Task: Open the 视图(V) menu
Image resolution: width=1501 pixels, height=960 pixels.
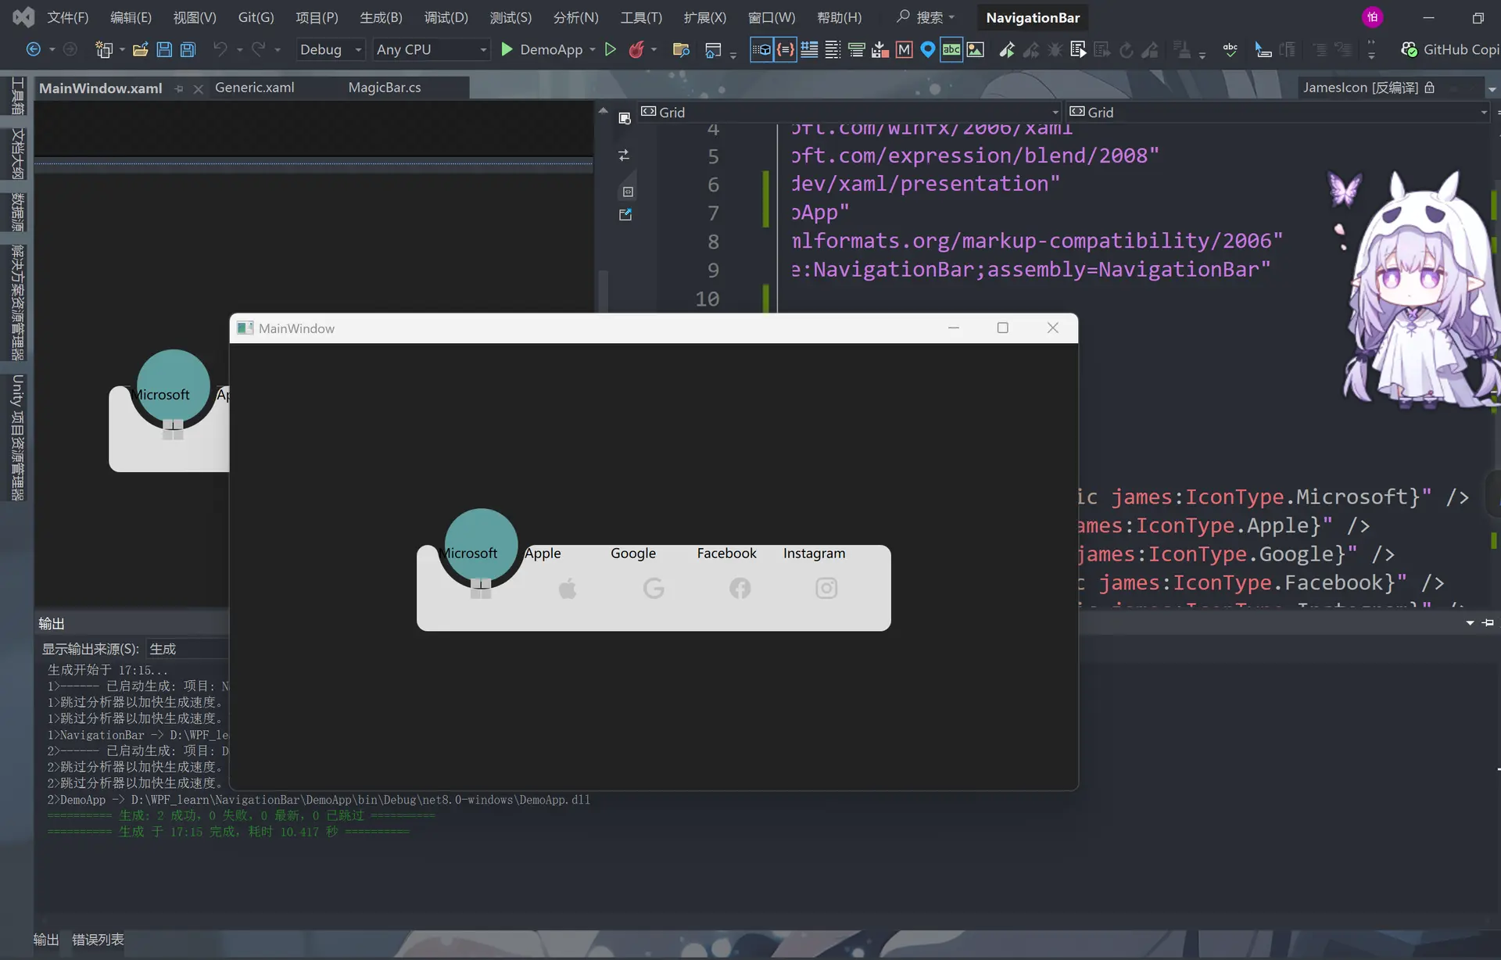Action: pos(195,17)
